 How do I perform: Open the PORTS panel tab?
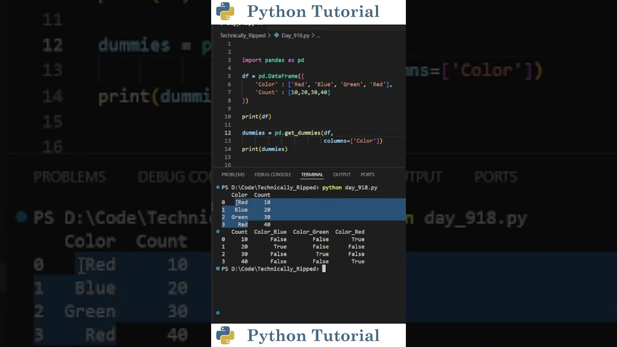tap(367, 174)
